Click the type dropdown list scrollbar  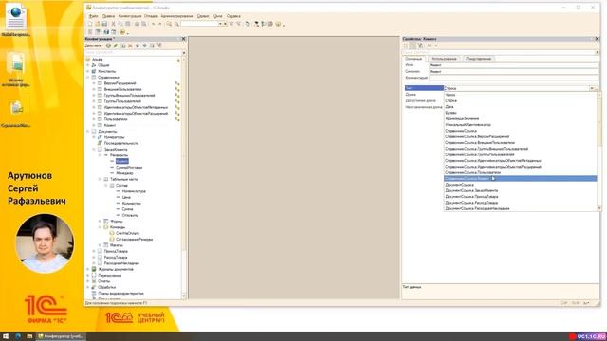pyautogui.click(x=599, y=152)
